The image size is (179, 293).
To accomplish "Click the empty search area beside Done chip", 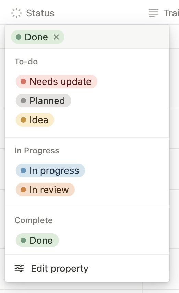I will 116,37.
